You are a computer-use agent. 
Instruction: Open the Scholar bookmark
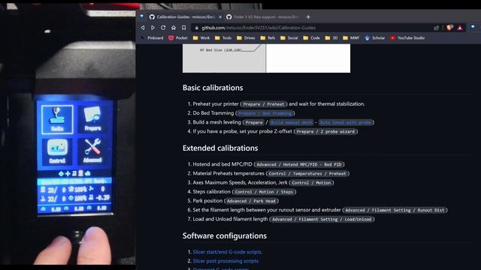374,38
